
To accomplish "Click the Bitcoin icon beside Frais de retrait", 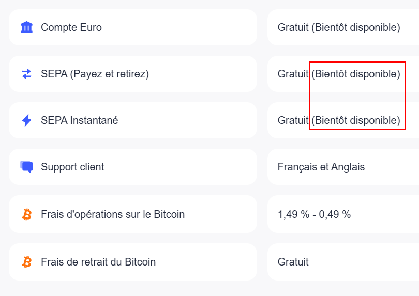I will (26, 262).
